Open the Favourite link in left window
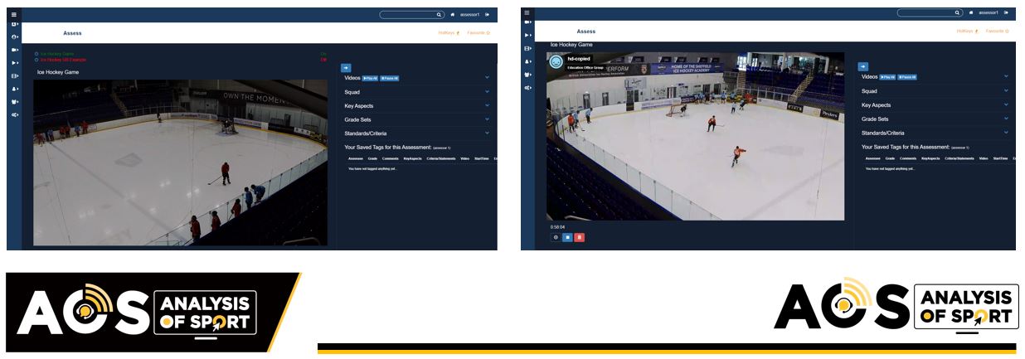Image resolution: width=1025 pixels, height=359 pixels. coord(478,32)
